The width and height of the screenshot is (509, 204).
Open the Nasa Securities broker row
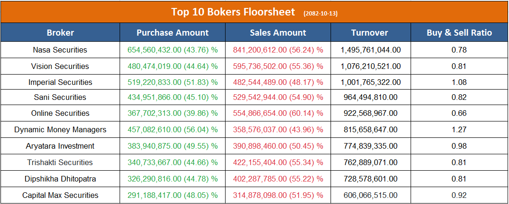click(x=60, y=50)
